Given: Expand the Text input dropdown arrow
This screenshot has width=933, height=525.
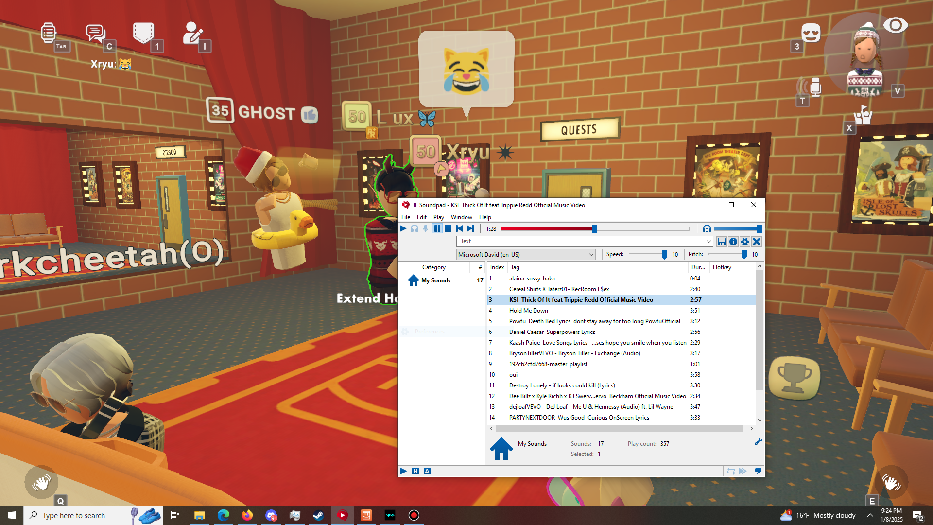Looking at the screenshot, I should [x=708, y=241].
